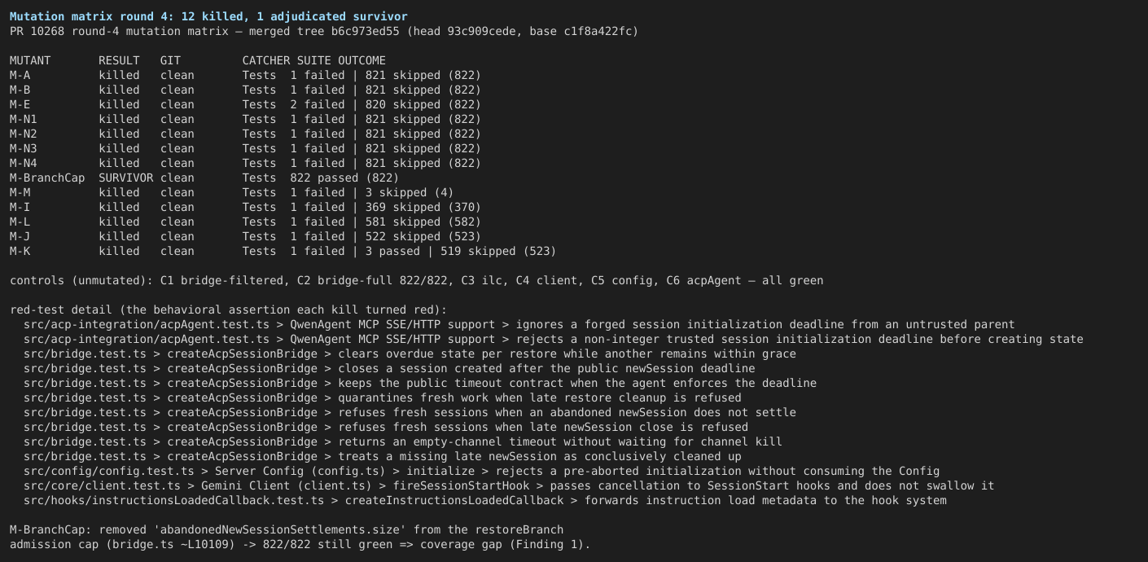Click the 'red-test detail' heading line
Screen dimensions: 1148x562
[x=228, y=310]
